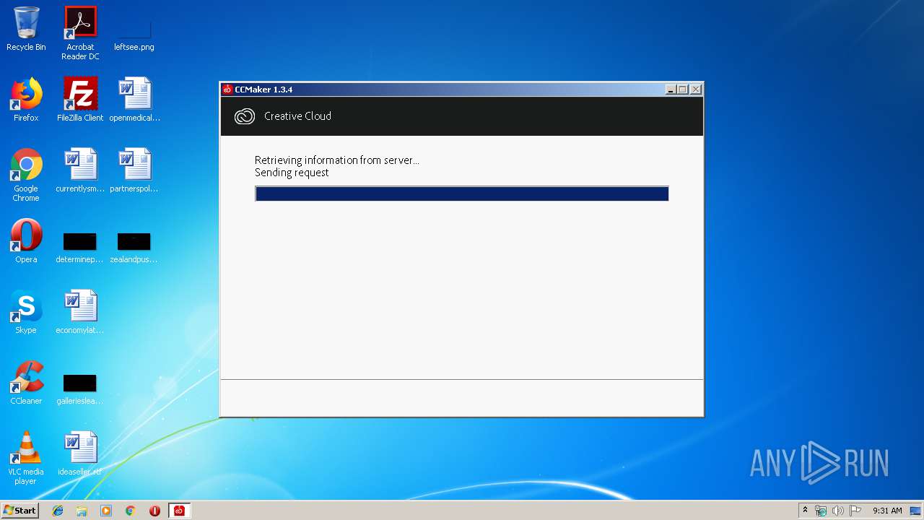Click the CCMaker title bar icon
The image size is (924, 520).
point(227,90)
